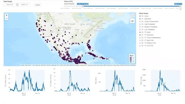The height and width of the screenshot is (104, 185).
Task: Enable 35 - TF Low Prob mask
Action: 140,46
